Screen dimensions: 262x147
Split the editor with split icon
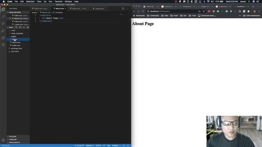click(x=123, y=9)
